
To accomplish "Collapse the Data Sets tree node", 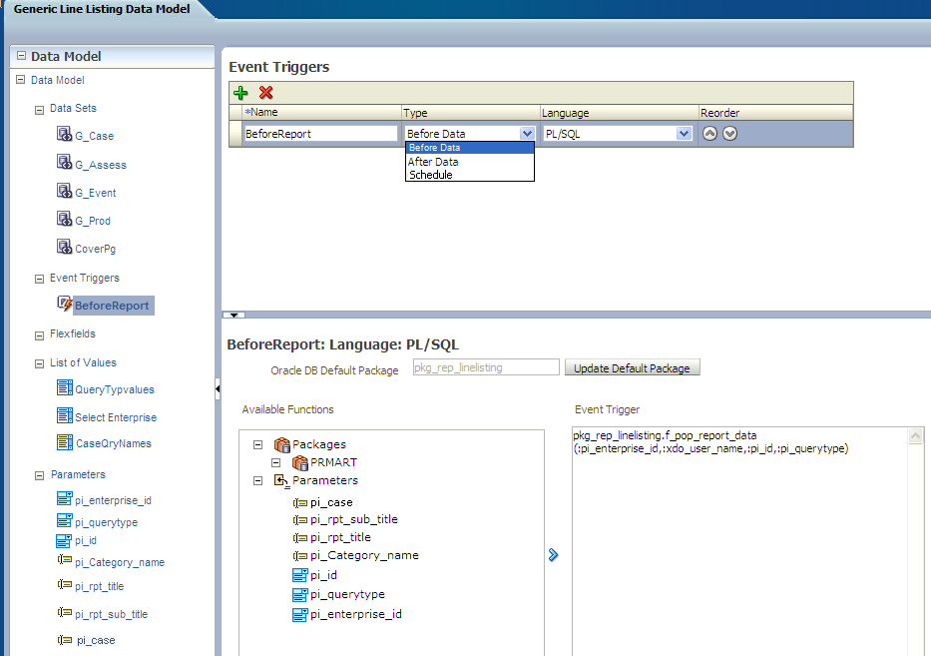I will 39,110.
